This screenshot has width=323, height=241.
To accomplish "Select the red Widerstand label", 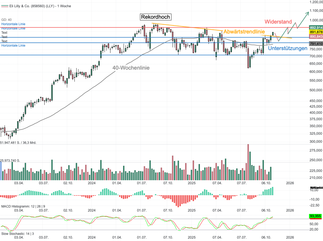I will point(278,22).
